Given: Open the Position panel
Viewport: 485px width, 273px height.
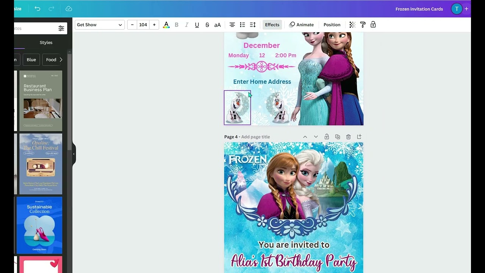Looking at the screenshot, I should (x=332, y=25).
